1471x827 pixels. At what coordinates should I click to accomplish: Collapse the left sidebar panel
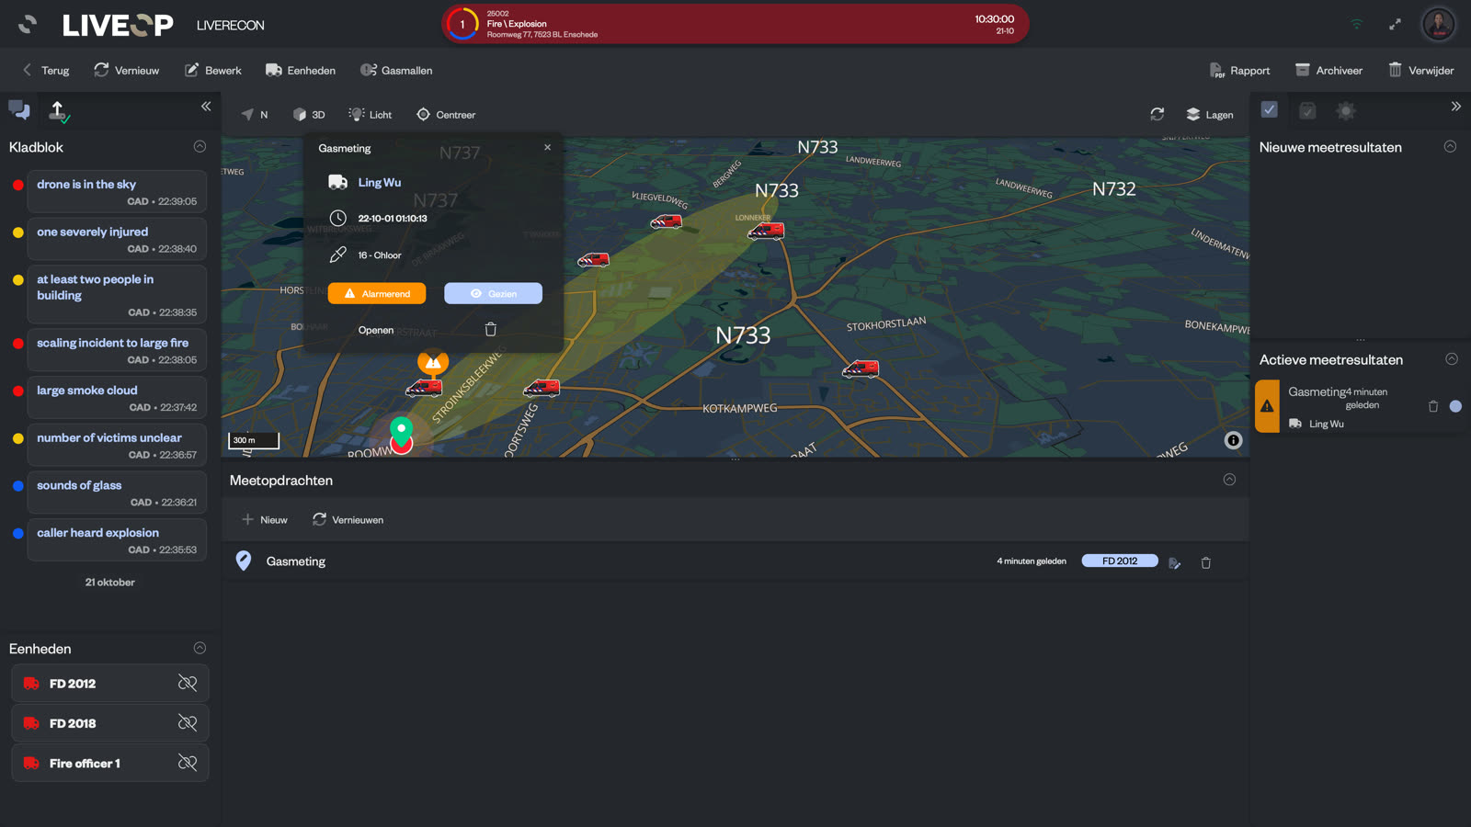(206, 107)
